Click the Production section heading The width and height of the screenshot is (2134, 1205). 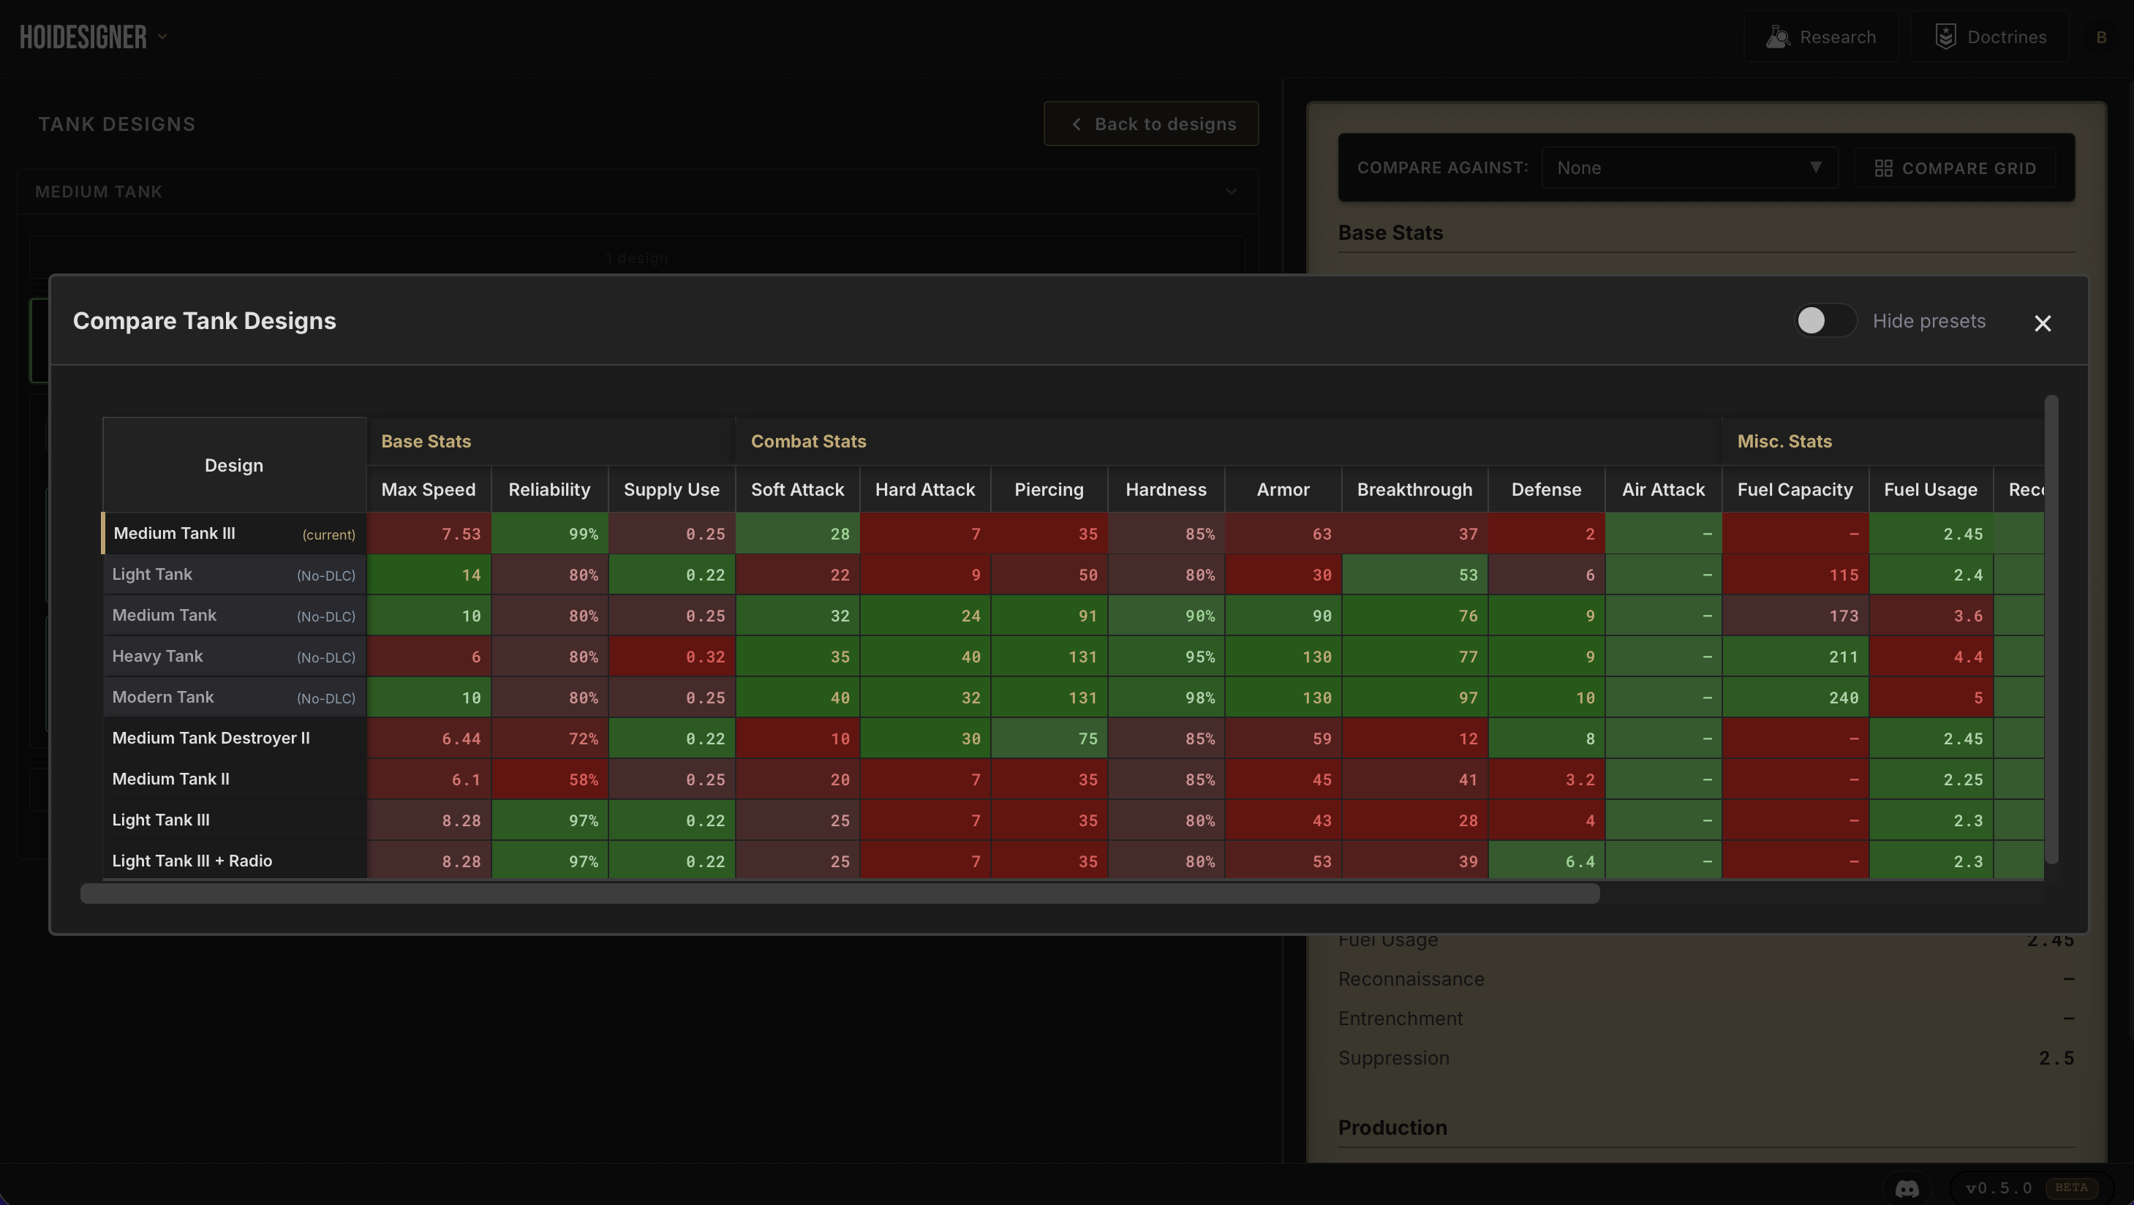pos(1392,1128)
